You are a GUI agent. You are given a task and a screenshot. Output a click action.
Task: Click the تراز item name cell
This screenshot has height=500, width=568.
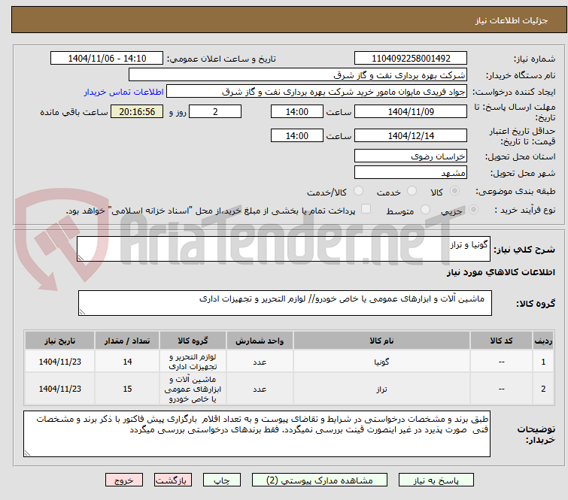point(381,389)
